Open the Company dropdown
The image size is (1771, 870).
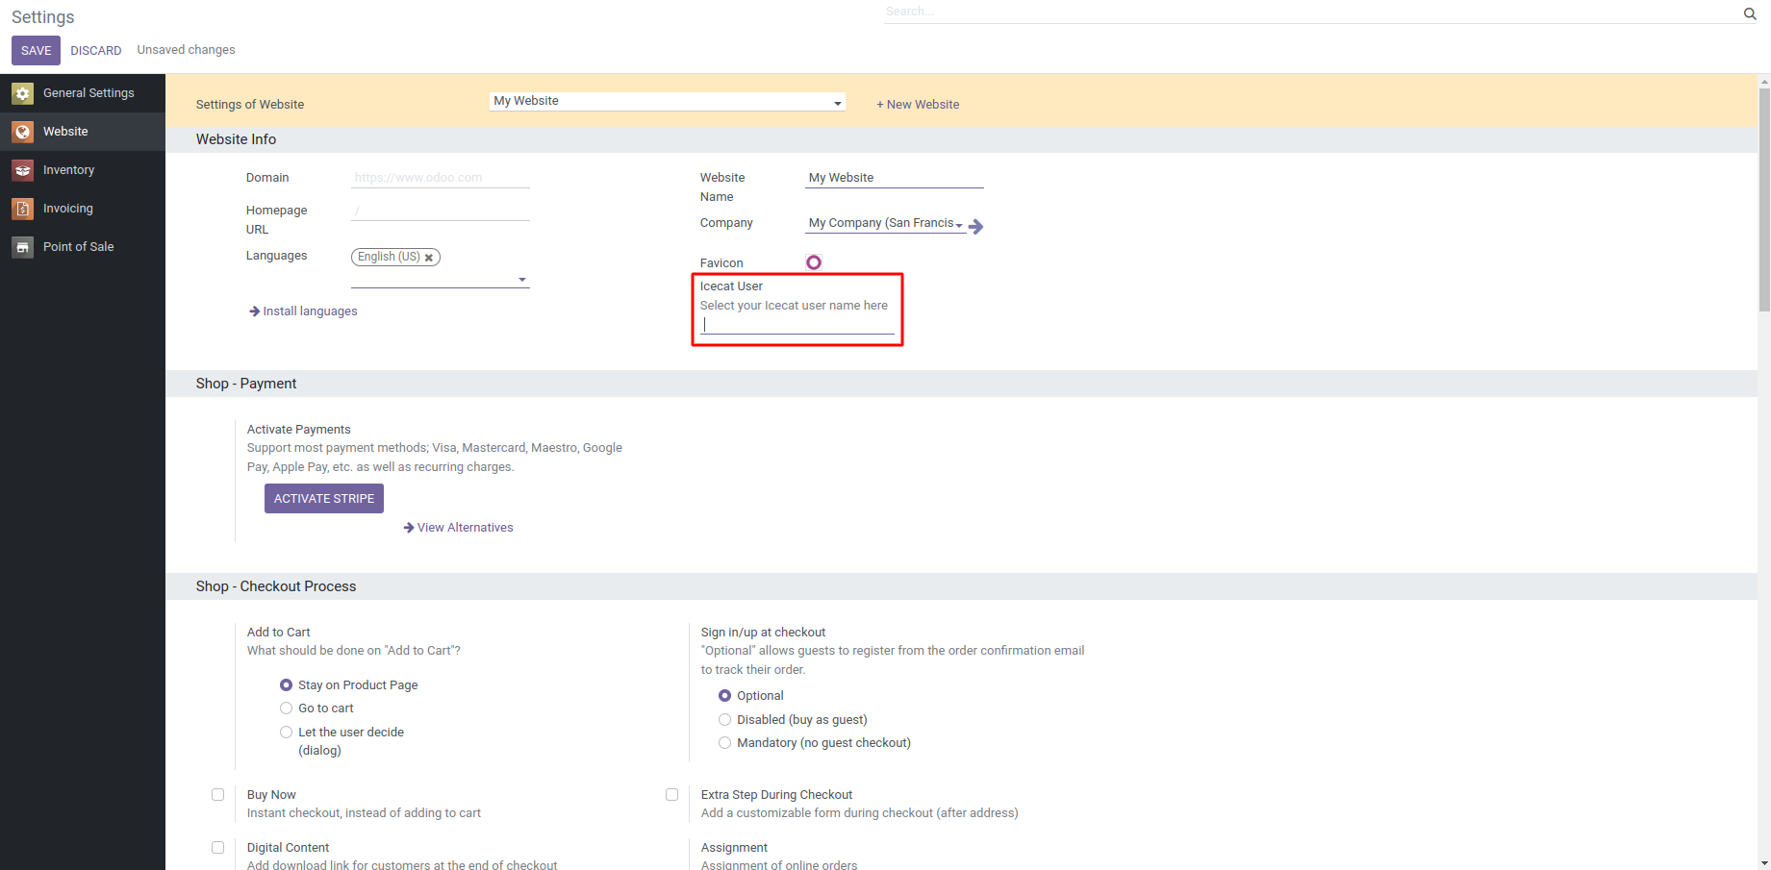coord(959,224)
